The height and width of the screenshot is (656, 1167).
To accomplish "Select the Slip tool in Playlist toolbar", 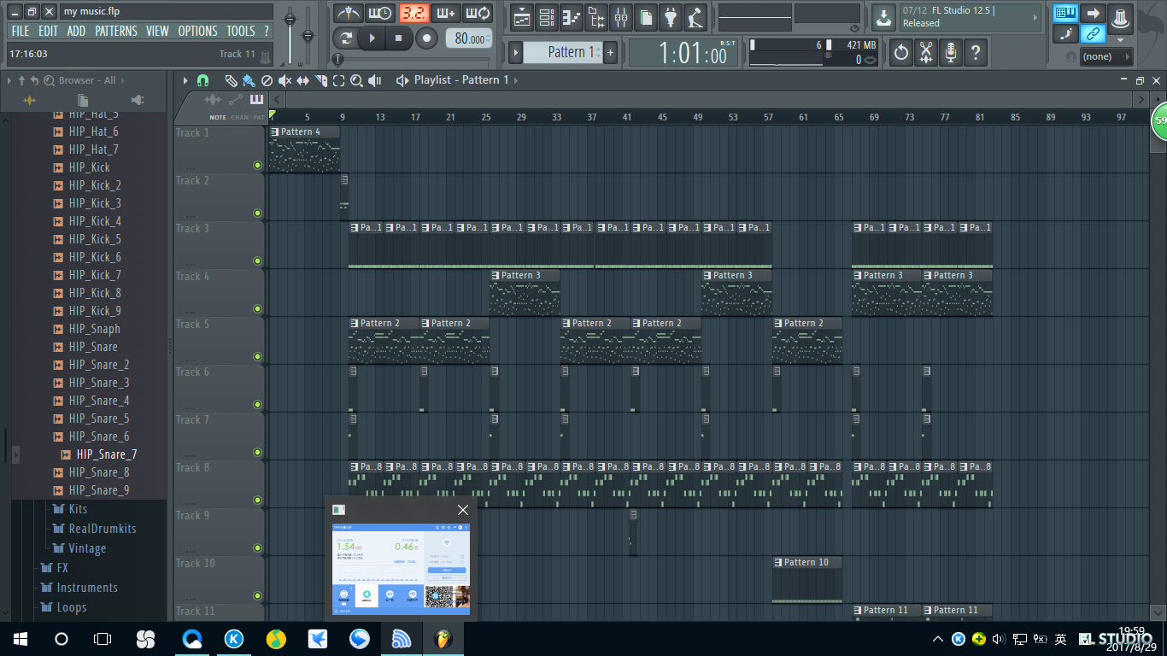I will pyautogui.click(x=302, y=80).
